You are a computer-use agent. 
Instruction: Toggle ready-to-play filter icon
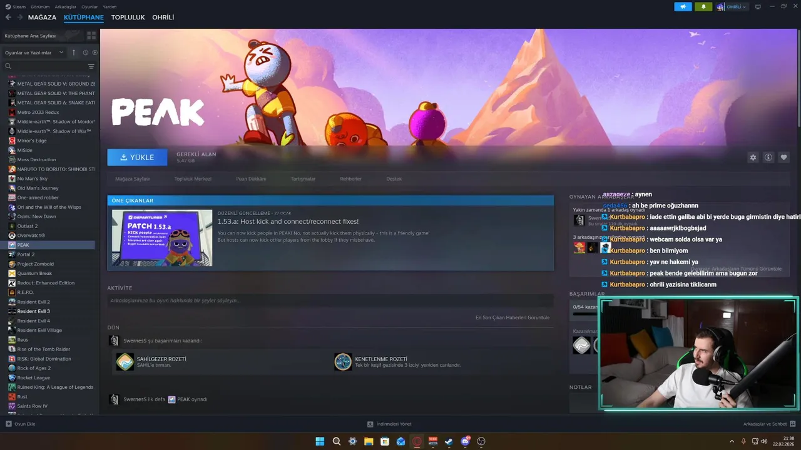pyautogui.click(x=95, y=52)
